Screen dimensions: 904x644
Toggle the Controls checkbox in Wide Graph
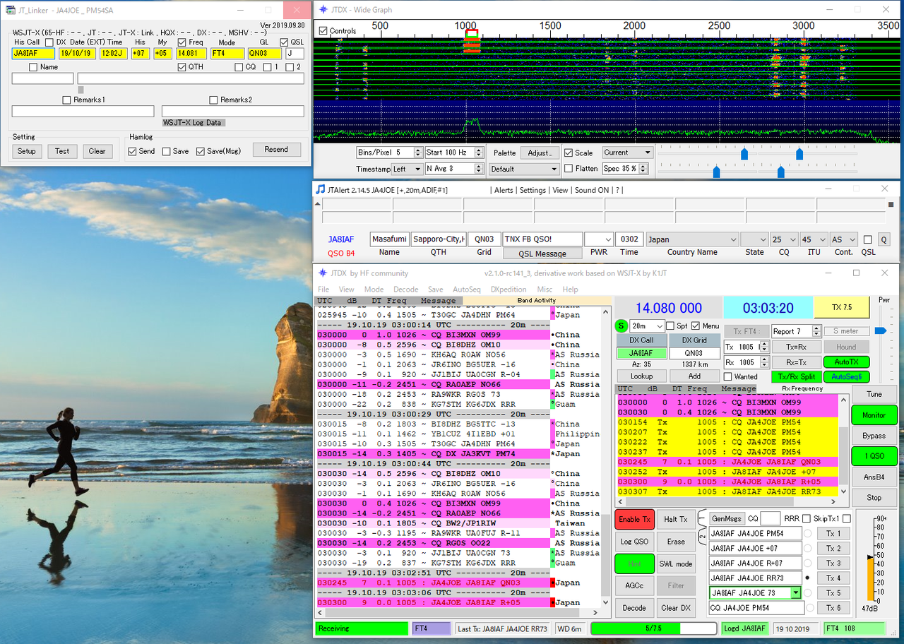[323, 31]
